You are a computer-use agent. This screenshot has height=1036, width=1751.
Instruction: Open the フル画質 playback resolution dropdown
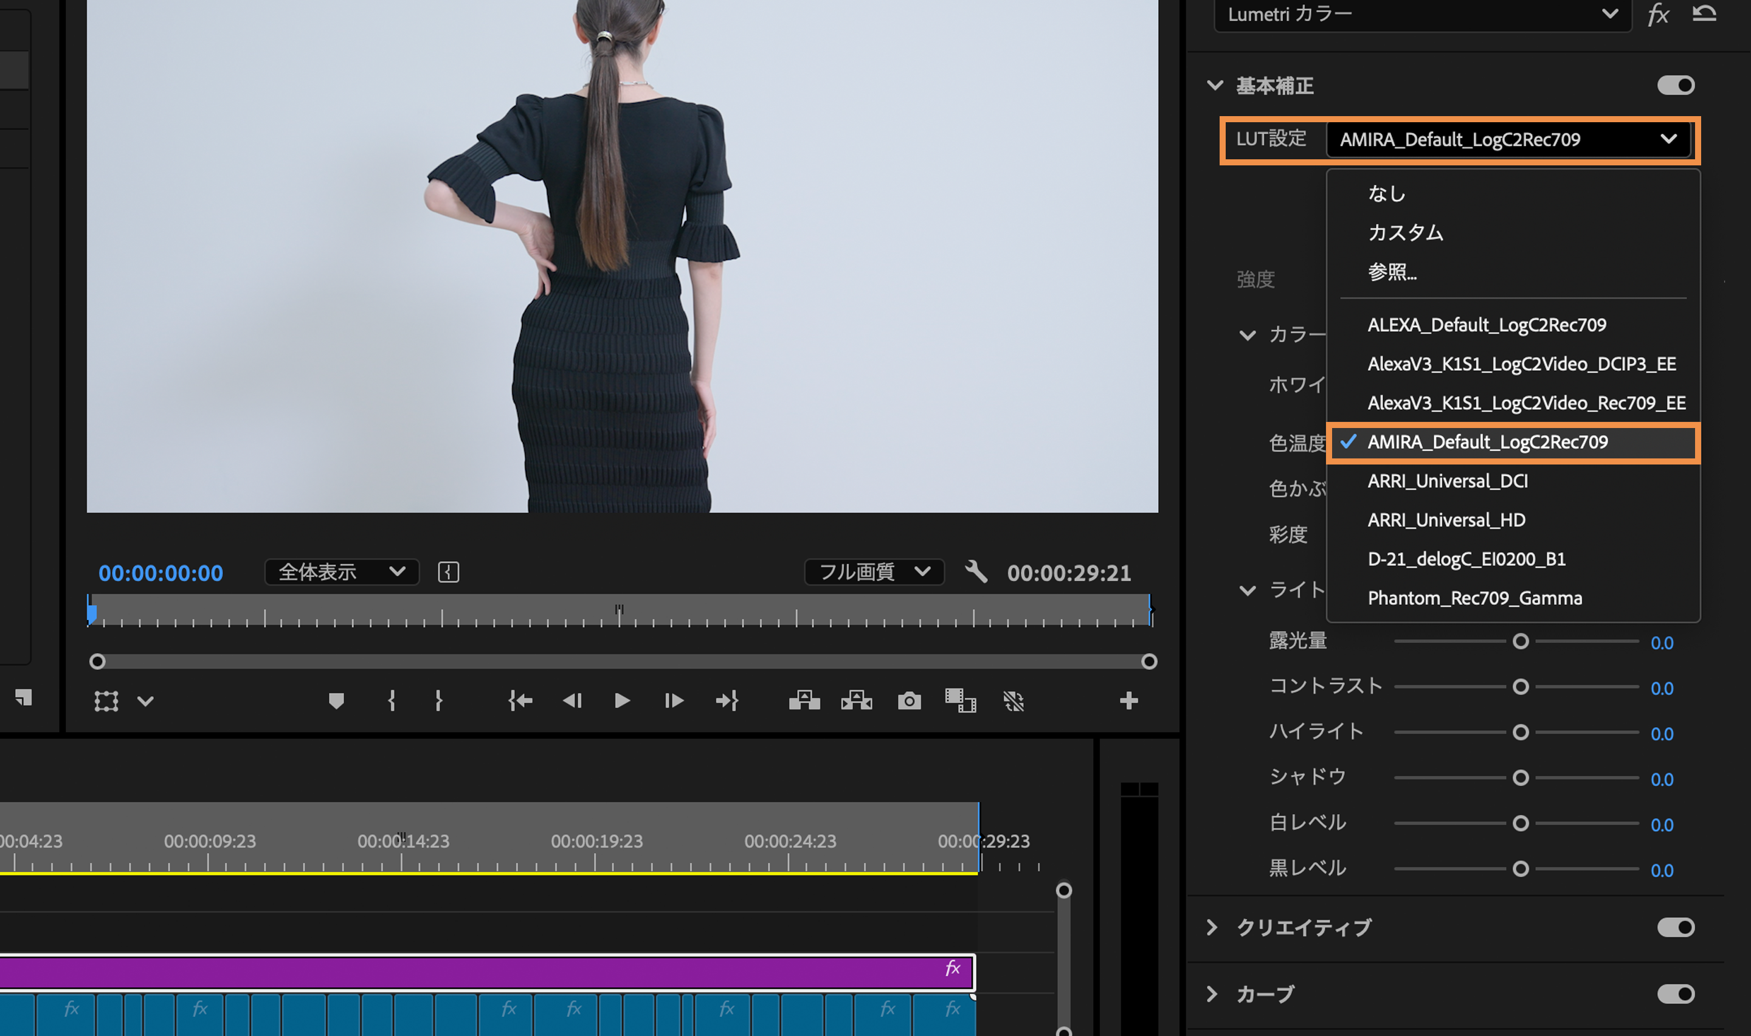[874, 572]
